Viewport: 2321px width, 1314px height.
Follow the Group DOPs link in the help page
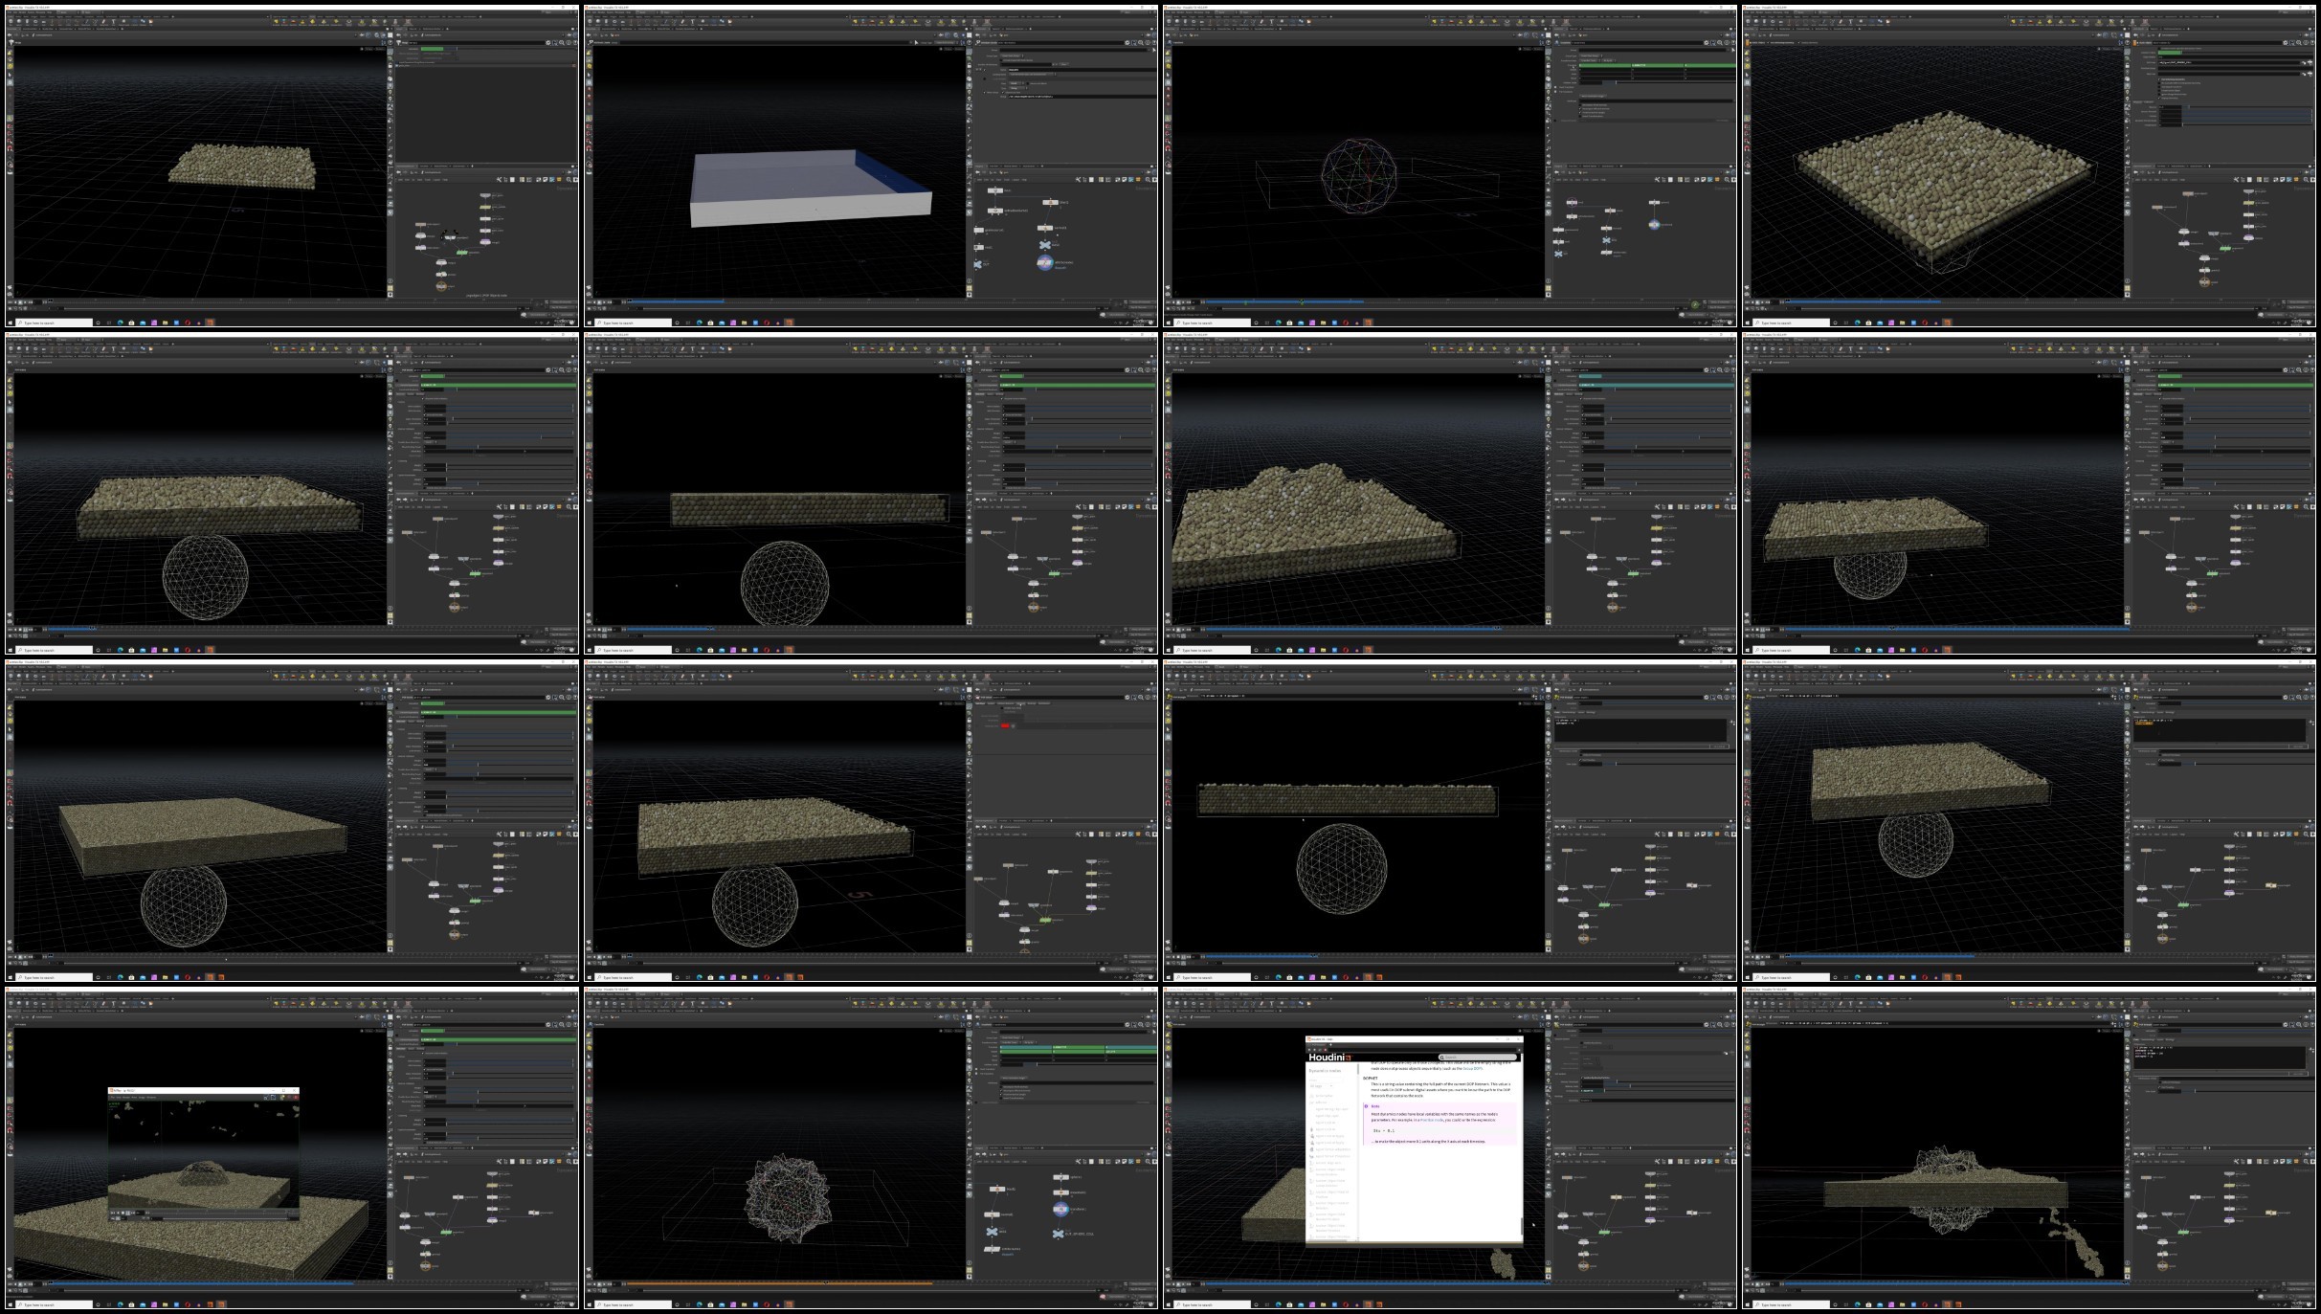1473,1068
